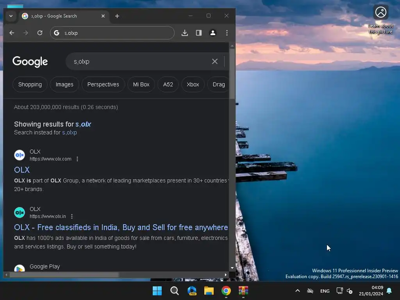Open 'OLX - Free classifieds in India' link
Image resolution: width=400 pixels, height=300 pixels.
(121, 227)
